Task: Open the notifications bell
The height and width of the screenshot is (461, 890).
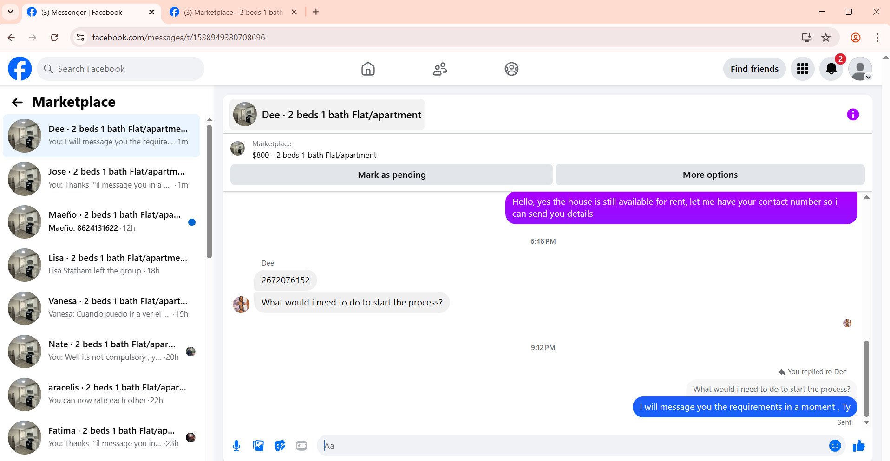Action: pos(831,69)
